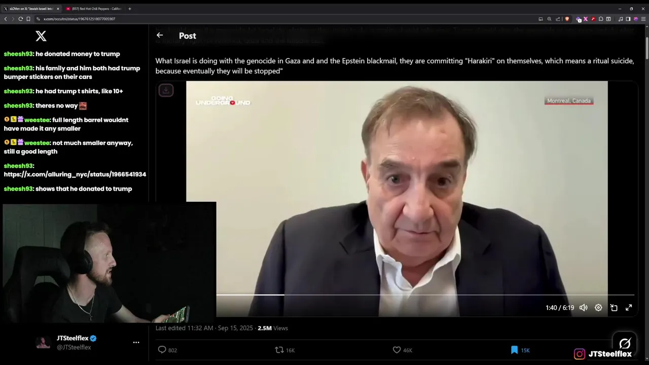The height and width of the screenshot is (365, 649).
Task: Open video settings gear icon
Action: pos(598,308)
